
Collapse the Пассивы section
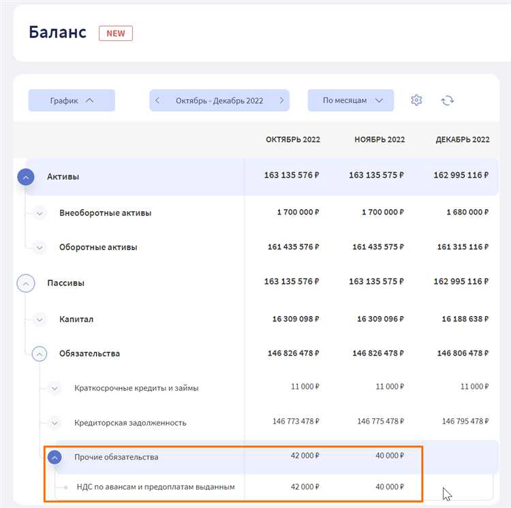[x=25, y=283]
